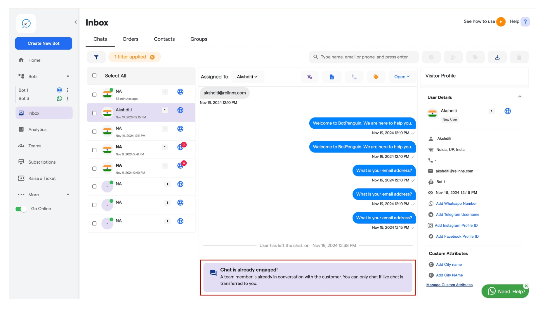This screenshot has width=545, height=315.
Task: Switch to the Groups tab
Action: click(199, 39)
